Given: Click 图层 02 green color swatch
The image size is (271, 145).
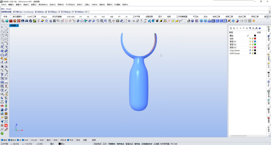Looking at the screenshot, I should pos(255,44).
